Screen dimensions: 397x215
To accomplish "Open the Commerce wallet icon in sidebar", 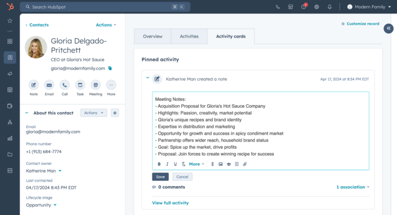I will 10,106.
